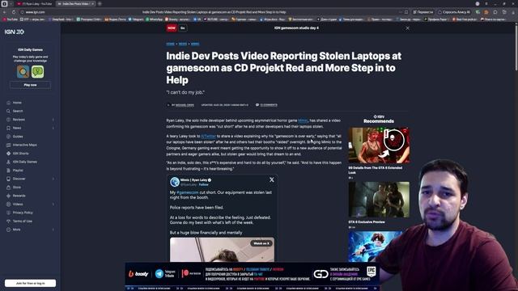Screen dimensions: 518x291
Task: Select the Reviews icon in the sidebar
Action: click(x=8, y=120)
